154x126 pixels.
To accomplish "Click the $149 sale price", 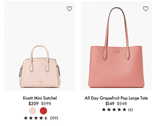I will (110, 104).
